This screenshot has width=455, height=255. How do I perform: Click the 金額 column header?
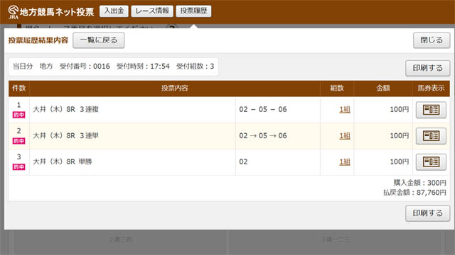coord(383,88)
